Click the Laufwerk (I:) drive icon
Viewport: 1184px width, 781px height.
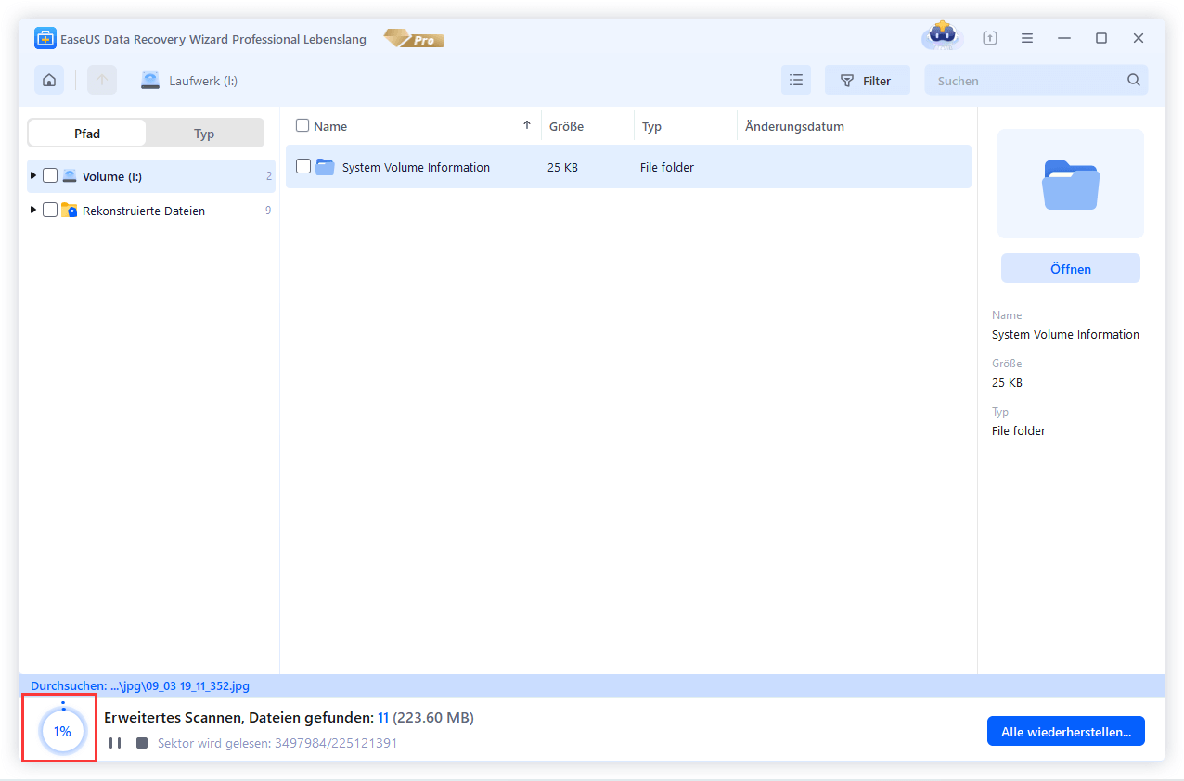coord(150,81)
